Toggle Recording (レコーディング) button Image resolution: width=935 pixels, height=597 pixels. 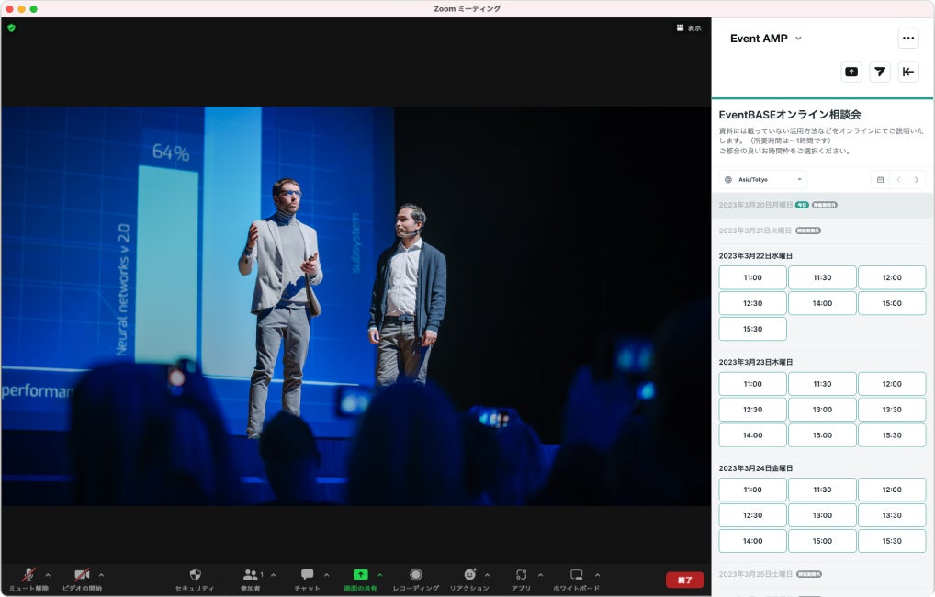pos(415,575)
